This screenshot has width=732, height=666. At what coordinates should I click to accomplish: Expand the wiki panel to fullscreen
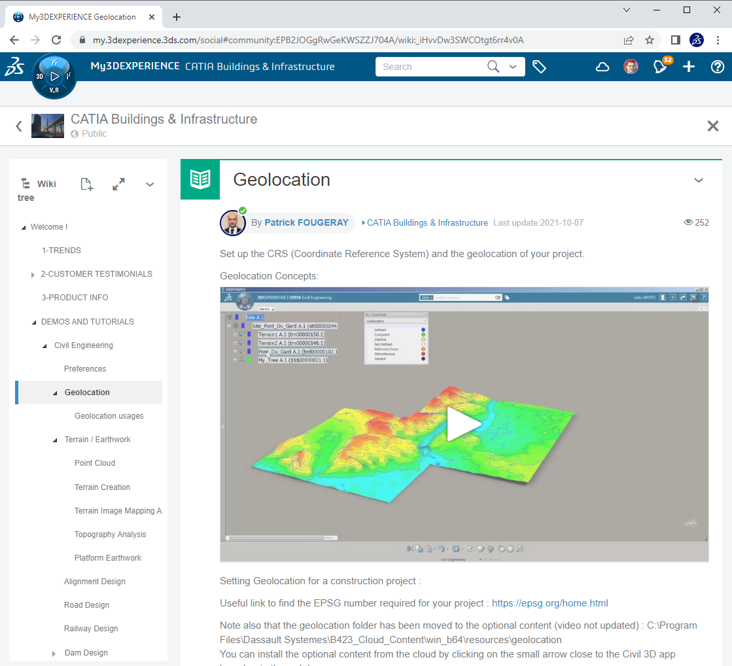pos(118,184)
